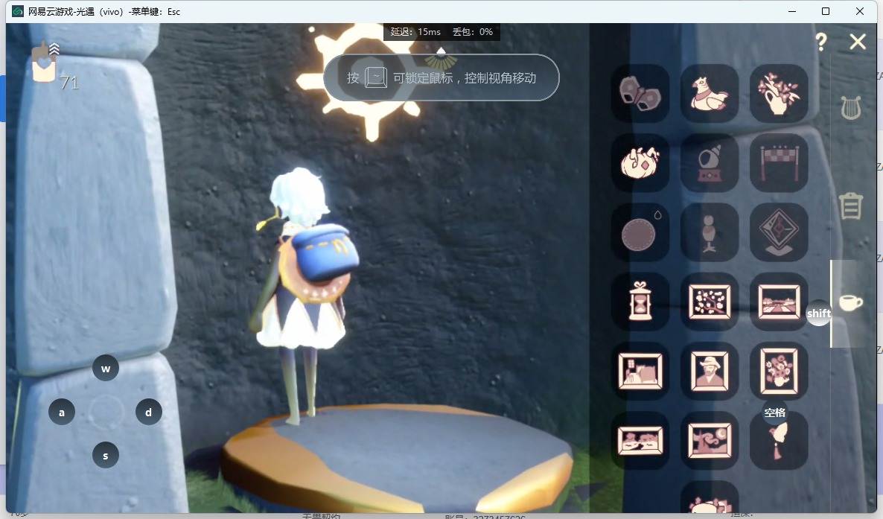Choose the wide boats framed painting

coord(640,441)
